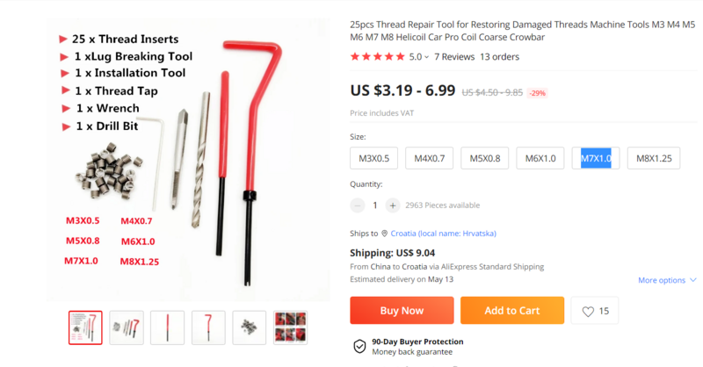The image size is (703, 367).
Task: Expand More options for shipping
Action: pos(667,280)
